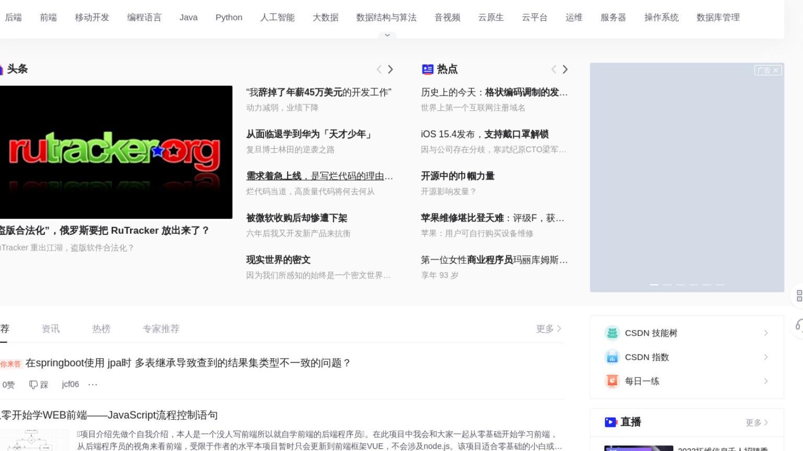Open the 运维 category
The height and width of the screenshot is (451, 803).
pos(574,17)
